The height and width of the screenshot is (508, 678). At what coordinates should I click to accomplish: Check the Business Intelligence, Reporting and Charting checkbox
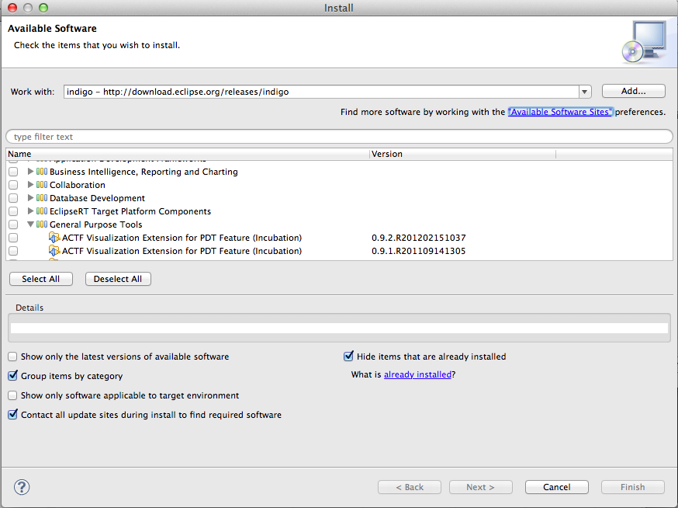(x=13, y=172)
